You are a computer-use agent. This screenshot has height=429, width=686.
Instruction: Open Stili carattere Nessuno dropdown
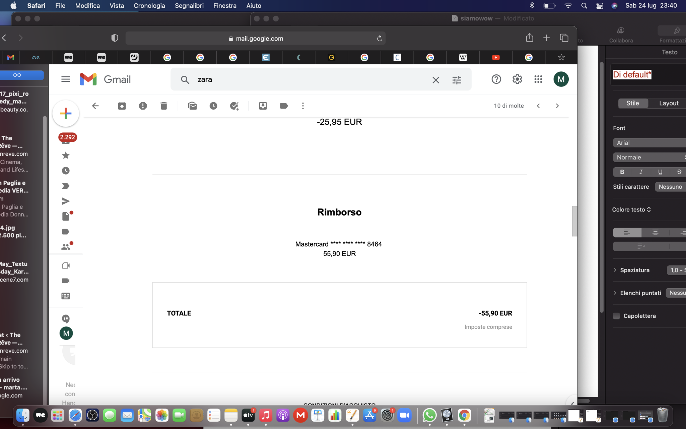[x=670, y=187]
